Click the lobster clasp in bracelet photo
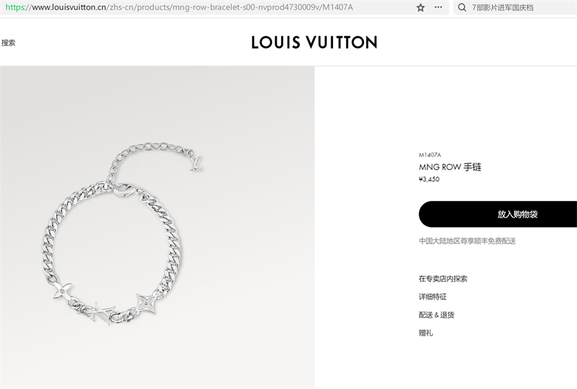Screen dimensions: 577x389 click(124, 190)
